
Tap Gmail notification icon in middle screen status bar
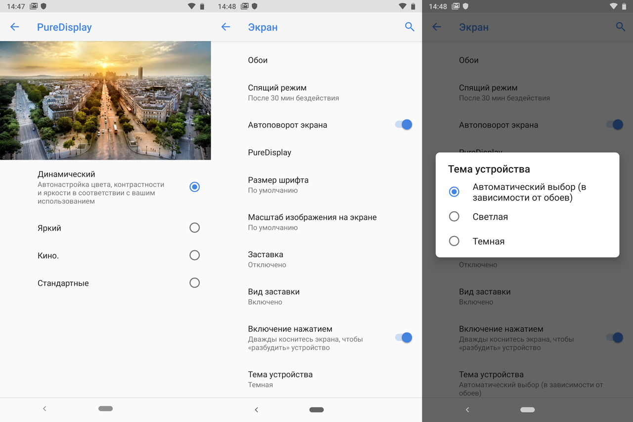pyautogui.click(x=245, y=6)
